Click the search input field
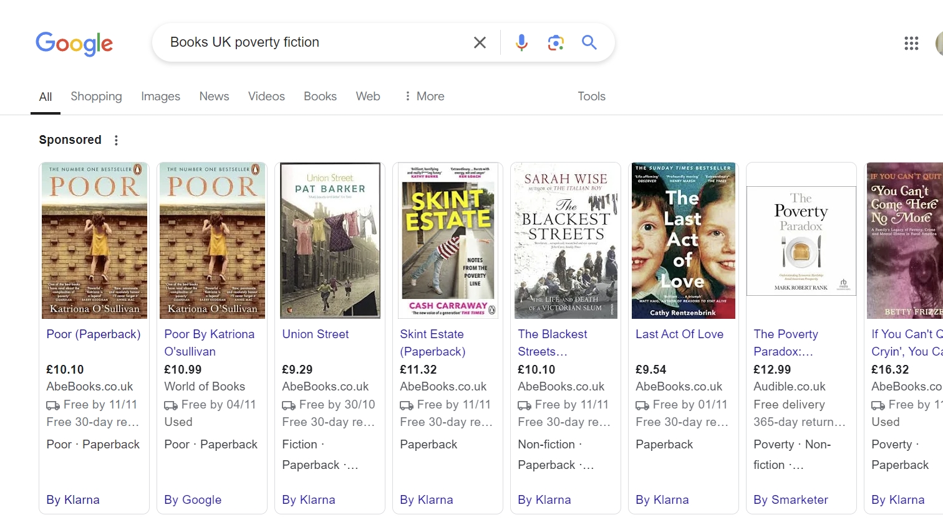Image resolution: width=943 pixels, height=520 pixels. pos(312,42)
